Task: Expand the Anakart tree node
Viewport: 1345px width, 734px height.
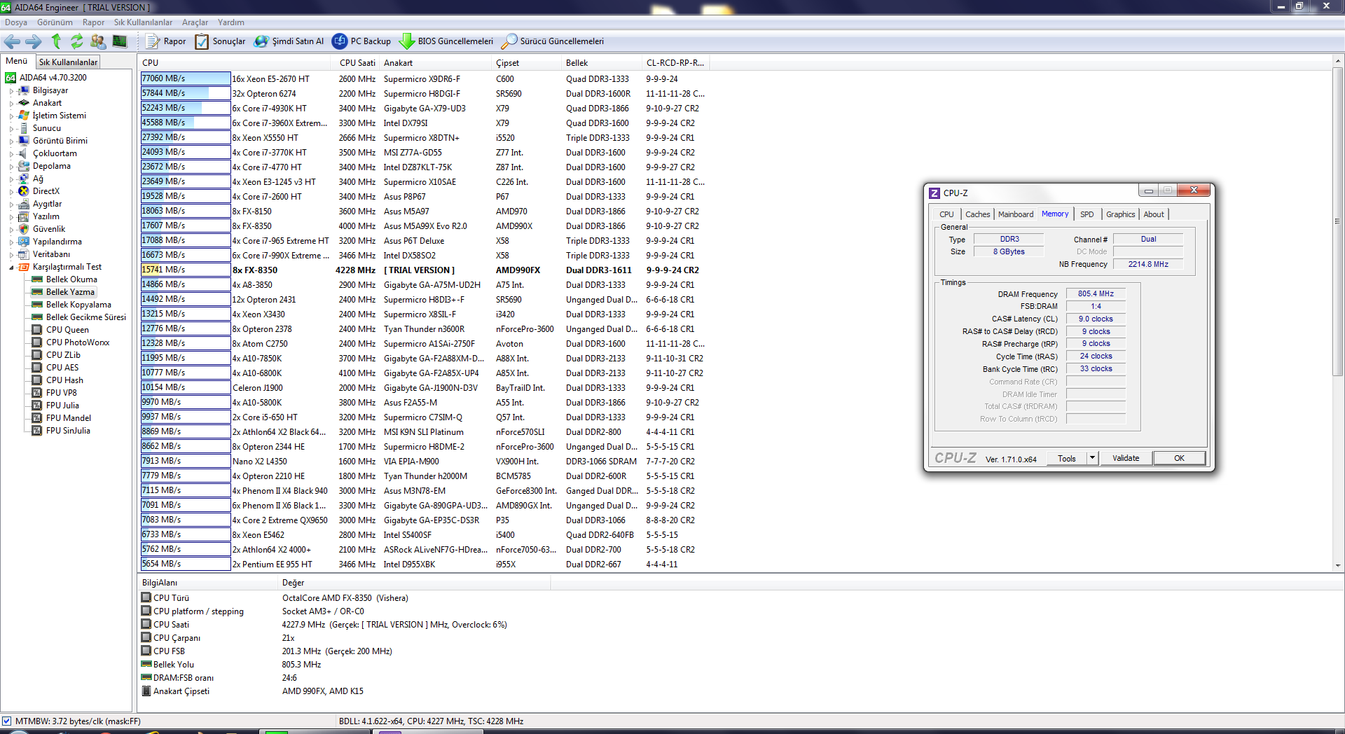Action: 11,104
